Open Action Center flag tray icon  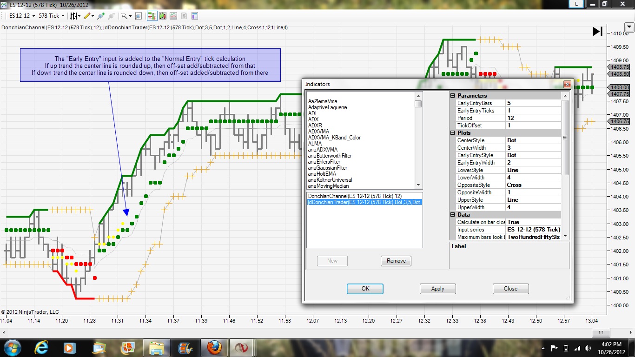(x=555, y=348)
